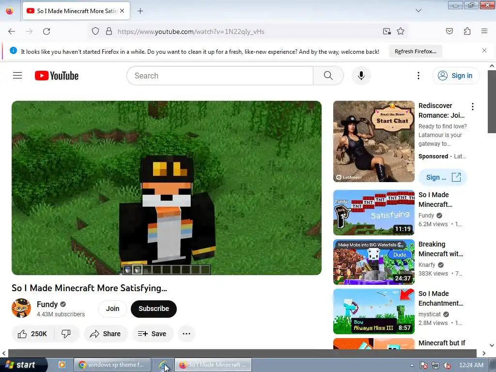This screenshot has height=372, width=496.
Task: Open the Fundy channel name link
Action: (47, 304)
